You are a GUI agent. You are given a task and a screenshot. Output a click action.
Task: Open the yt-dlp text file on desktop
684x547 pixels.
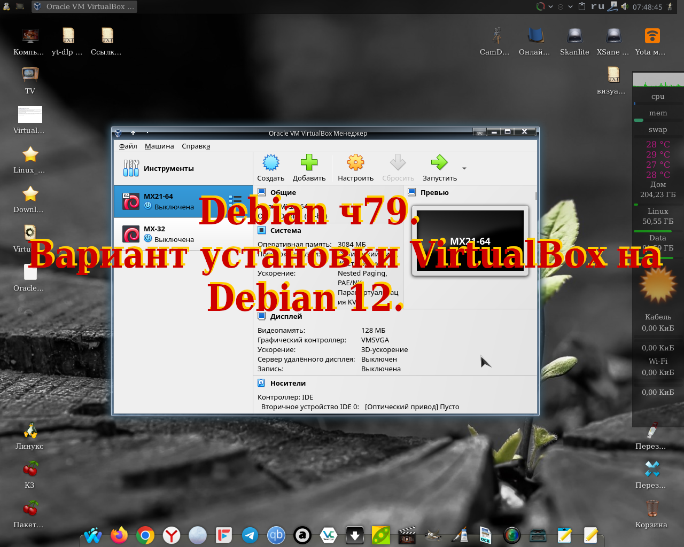point(68,42)
